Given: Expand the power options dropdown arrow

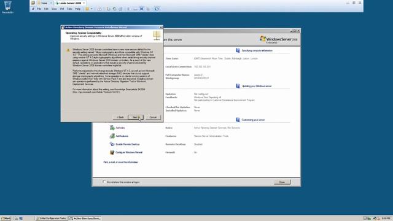Looking at the screenshot, I should (x=91, y=9).
